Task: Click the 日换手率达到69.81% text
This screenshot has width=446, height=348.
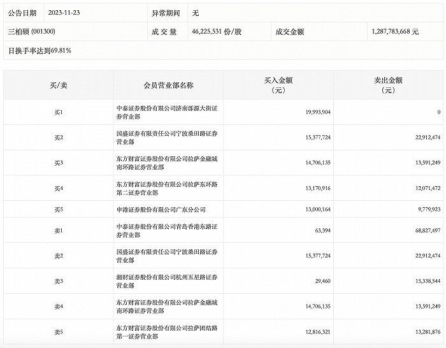Action: point(40,50)
